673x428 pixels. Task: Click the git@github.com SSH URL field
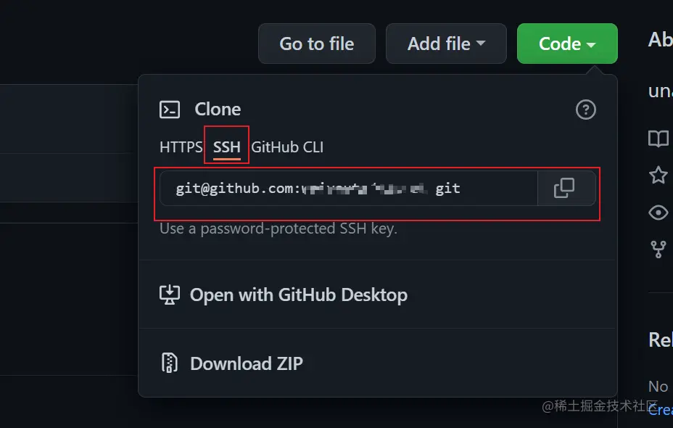[x=349, y=189]
